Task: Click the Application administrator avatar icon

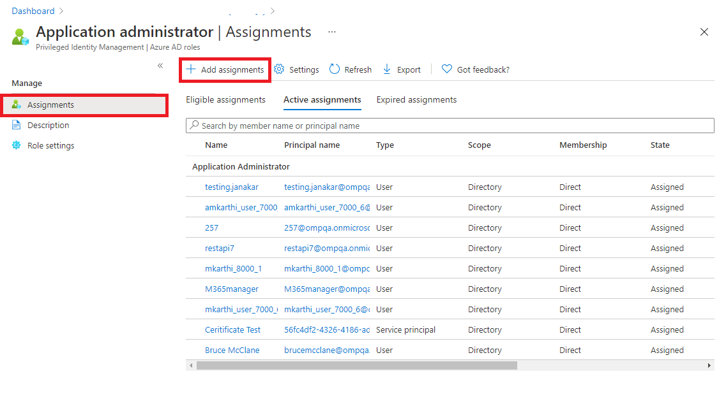Action: click(x=19, y=36)
